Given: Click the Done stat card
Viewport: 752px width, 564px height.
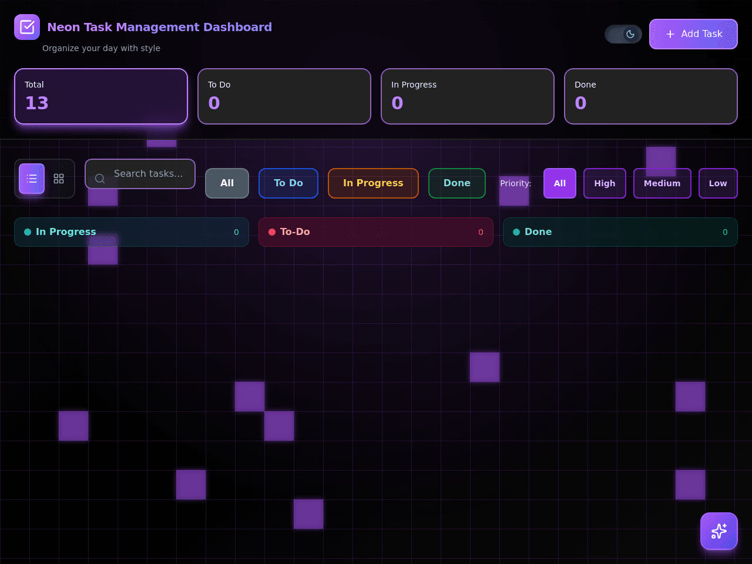Looking at the screenshot, I should coord(651,96).
